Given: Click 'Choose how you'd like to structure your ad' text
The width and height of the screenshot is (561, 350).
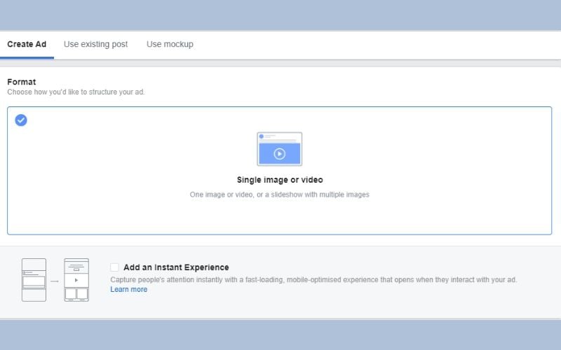Looking at the screenshot, I should click(x=76, y=92).
